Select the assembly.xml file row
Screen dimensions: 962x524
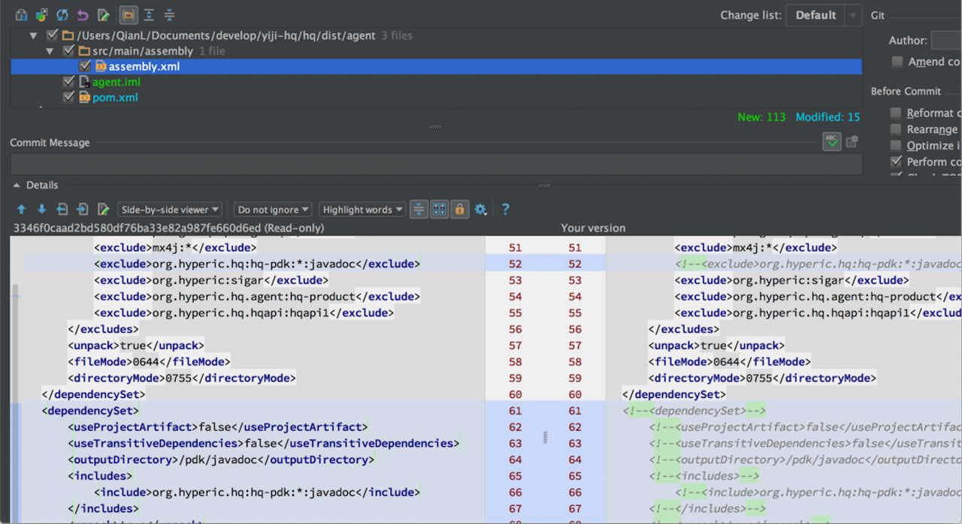[144, 67]
